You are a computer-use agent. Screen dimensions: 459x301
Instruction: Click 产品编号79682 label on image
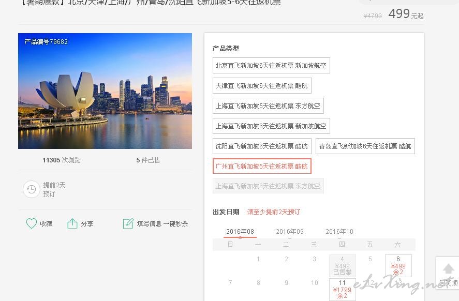46,42
